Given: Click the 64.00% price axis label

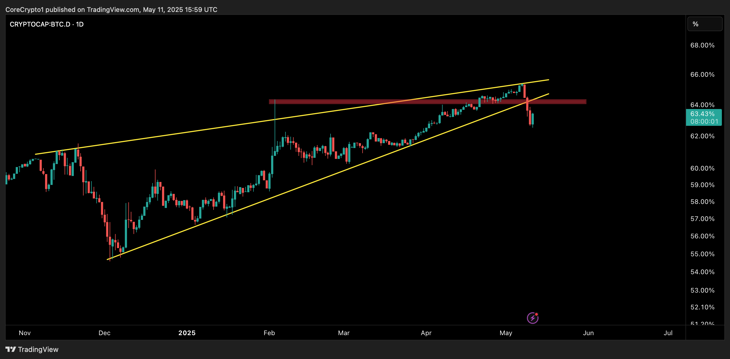Looking at the screenshot, I should point(702,105).
